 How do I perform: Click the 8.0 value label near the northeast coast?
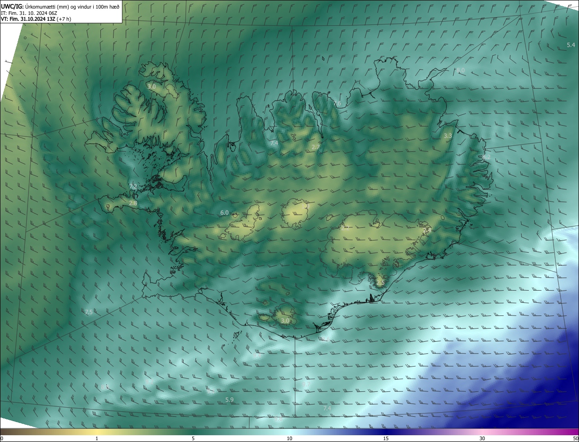pos(460,71)
